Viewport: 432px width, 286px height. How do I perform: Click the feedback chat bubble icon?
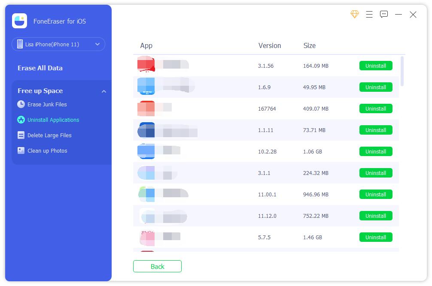tap(384, 14)
